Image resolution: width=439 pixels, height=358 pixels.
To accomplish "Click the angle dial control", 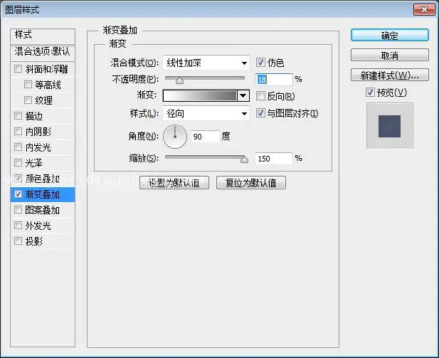I will [175, 137].
